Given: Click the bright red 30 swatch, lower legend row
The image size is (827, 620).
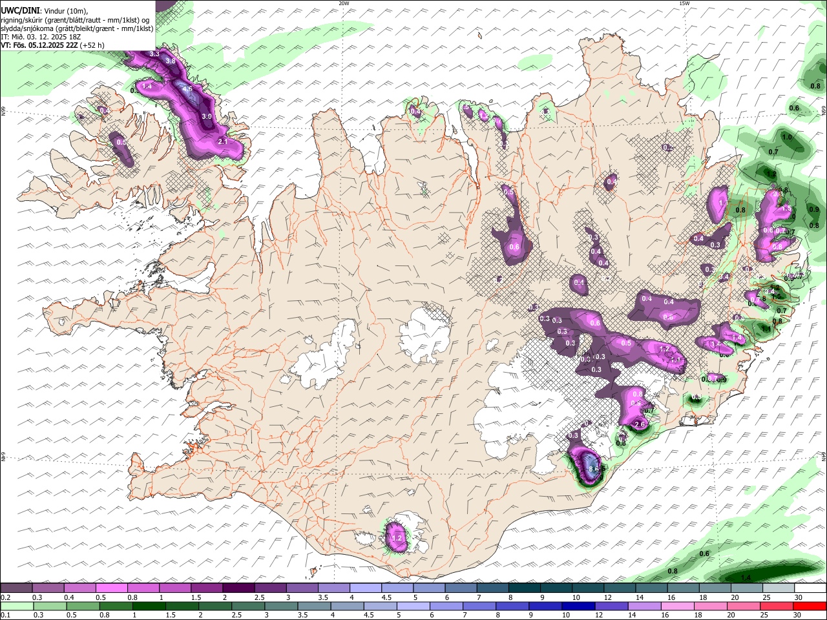Looking at the screenshot, I should tap(811, 606).
